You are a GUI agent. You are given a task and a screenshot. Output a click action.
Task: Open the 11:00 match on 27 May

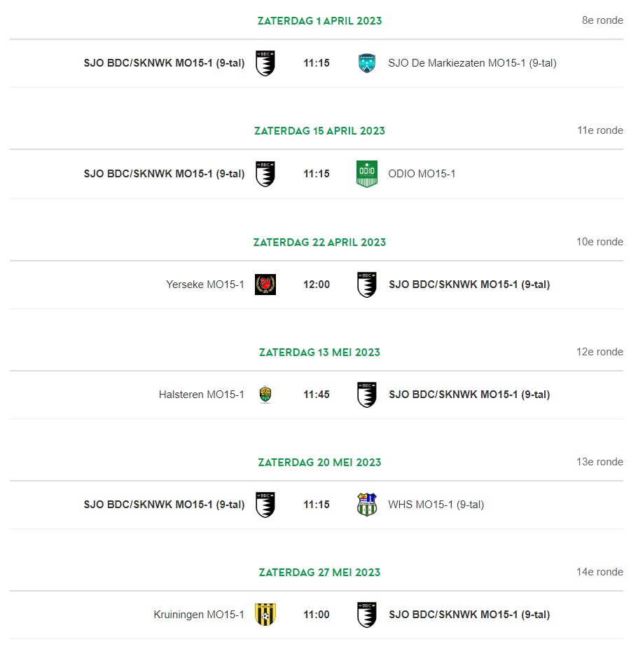click(x=317, y=615)
